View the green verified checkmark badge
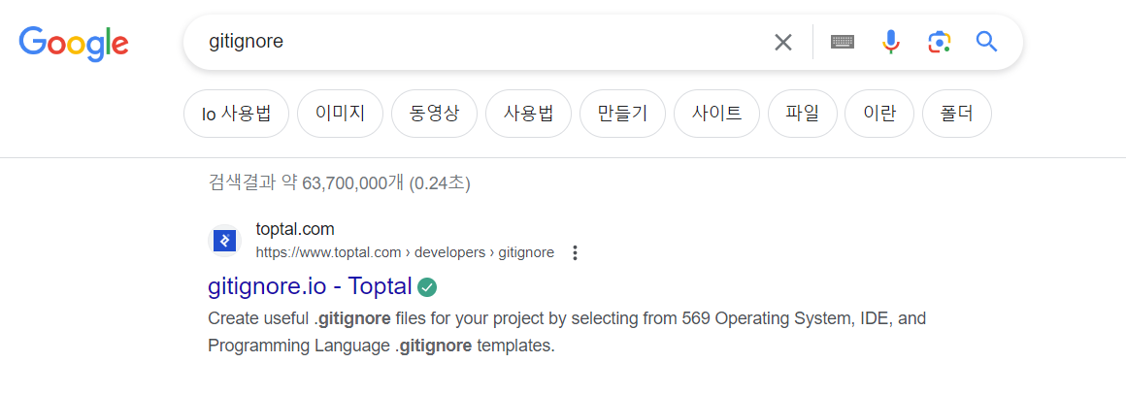The width and height of the screenshot is (1126, 396). coord(427,287)
